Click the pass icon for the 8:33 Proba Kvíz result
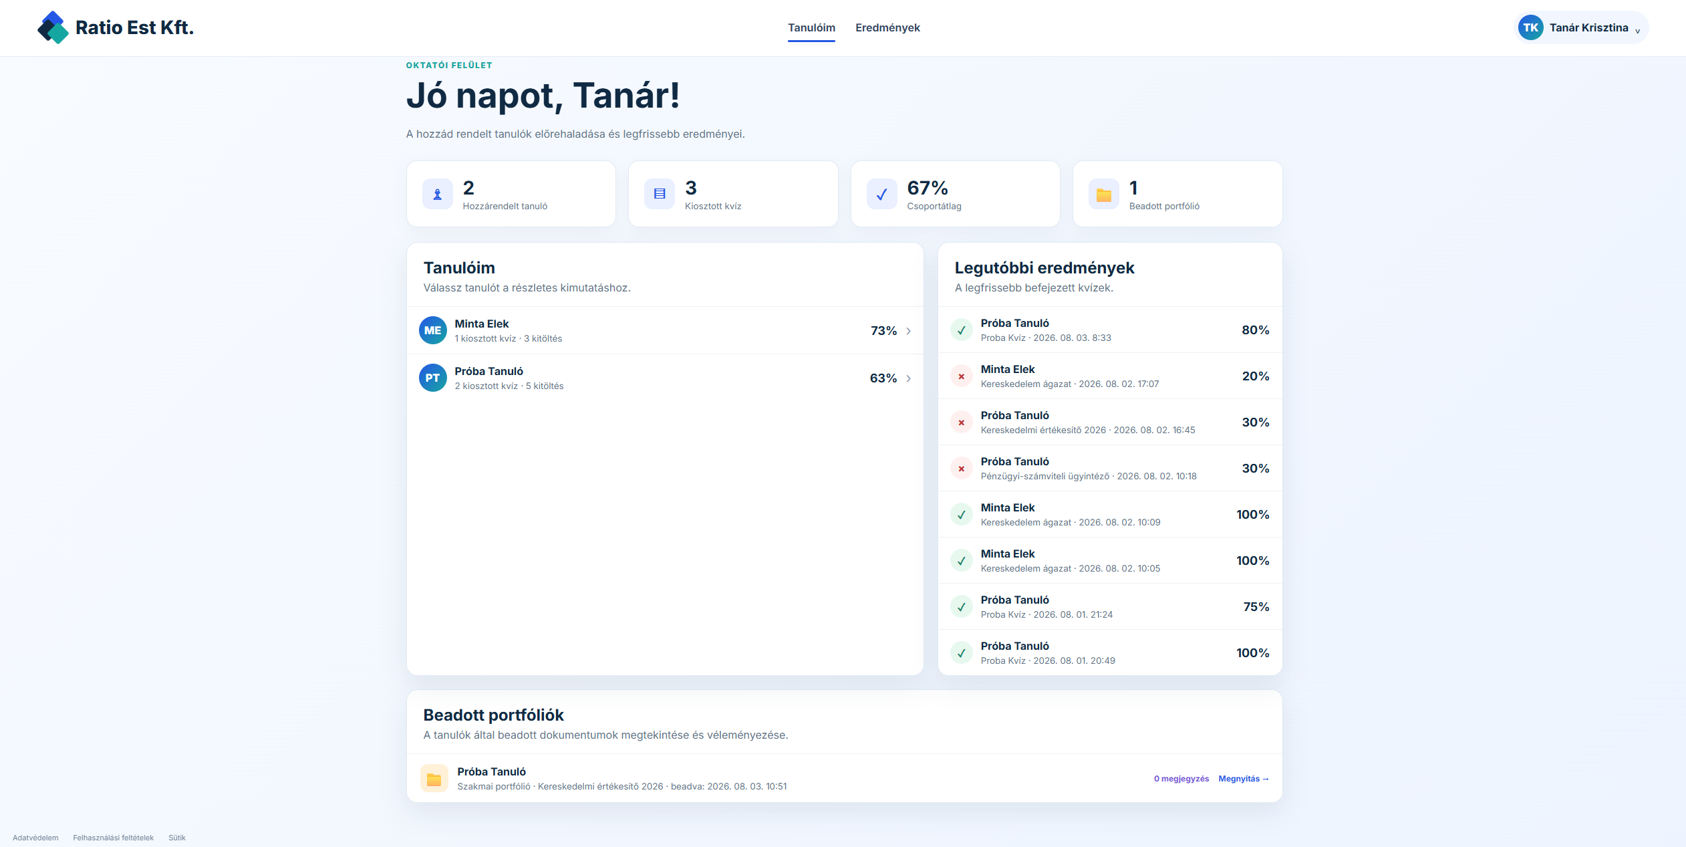Screen dimensions: 1686x847 [x=962, y=330]
